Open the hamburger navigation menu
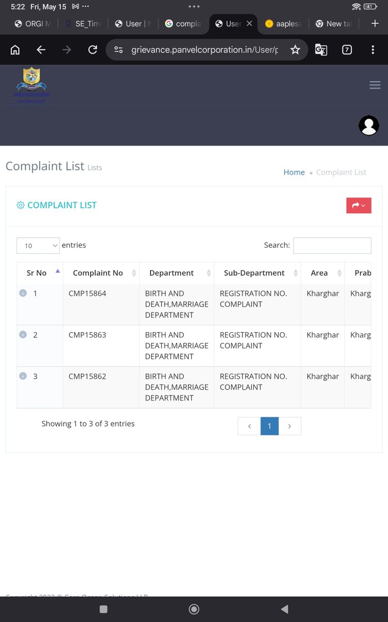This screenshot has width=388, height=622. point(375,85)
